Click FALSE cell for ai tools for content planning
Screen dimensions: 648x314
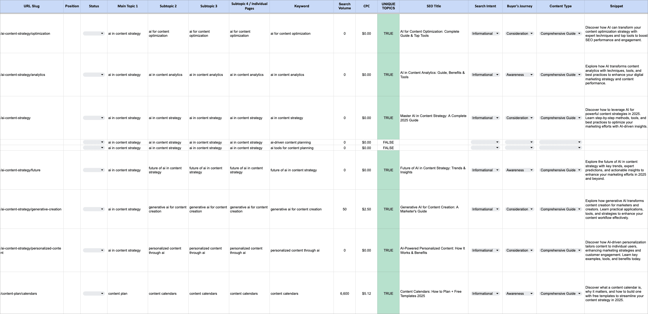[388, 148]
